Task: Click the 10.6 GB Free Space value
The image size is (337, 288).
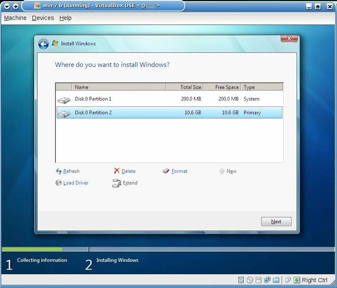Action: tap(230, 112)
